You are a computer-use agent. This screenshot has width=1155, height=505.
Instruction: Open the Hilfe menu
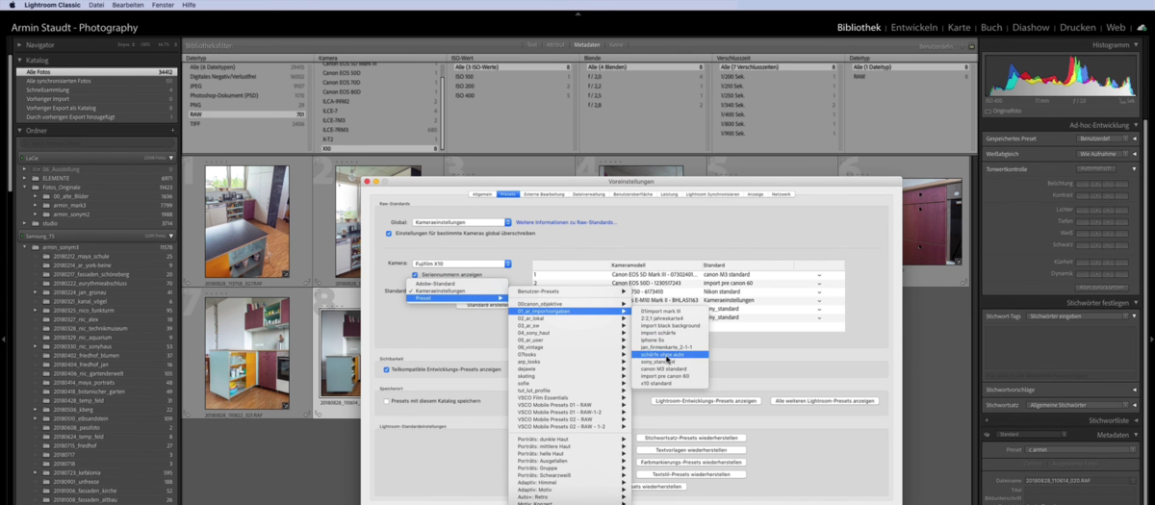[189, 5]
